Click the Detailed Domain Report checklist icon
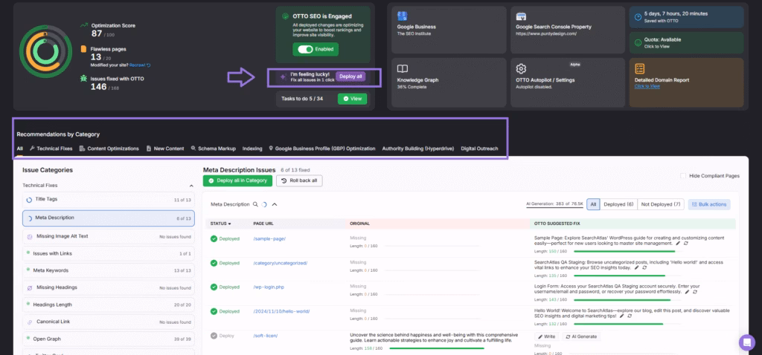762x355 pixels. (640, 68)
